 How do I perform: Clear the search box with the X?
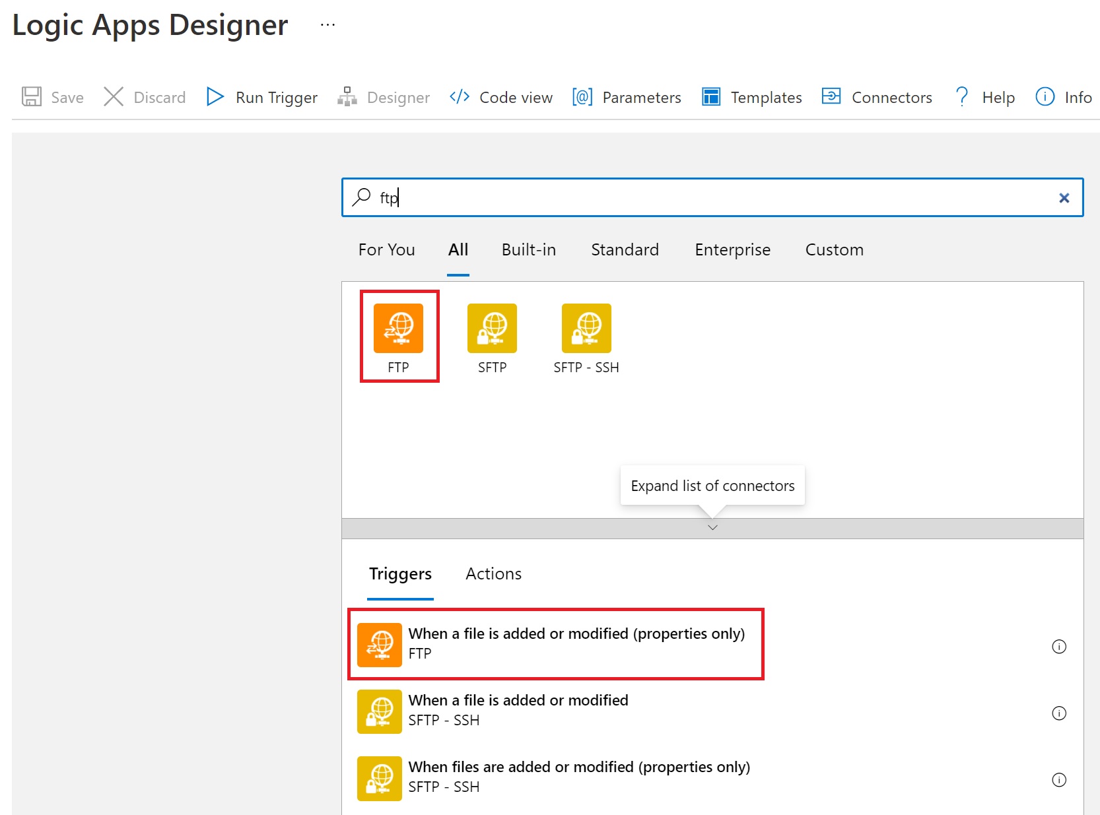[1064, 198]
